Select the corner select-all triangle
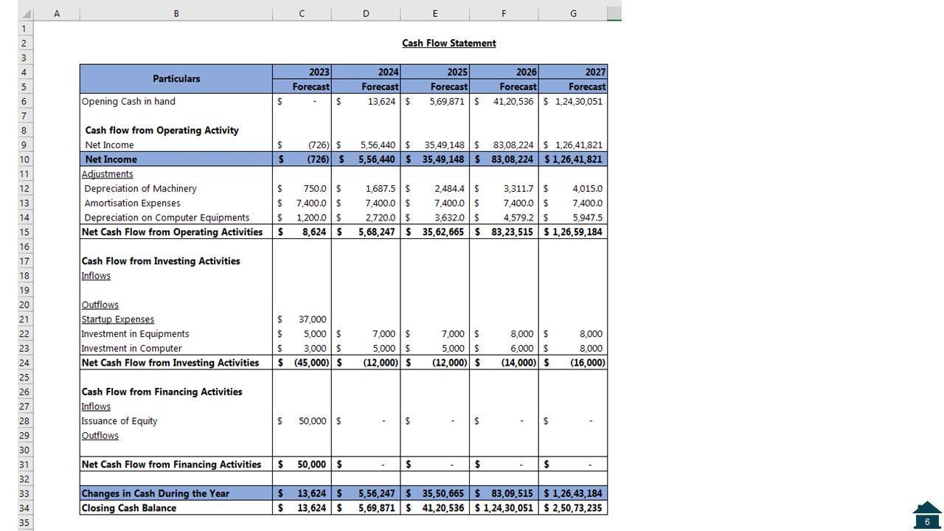 click(26, 13)
